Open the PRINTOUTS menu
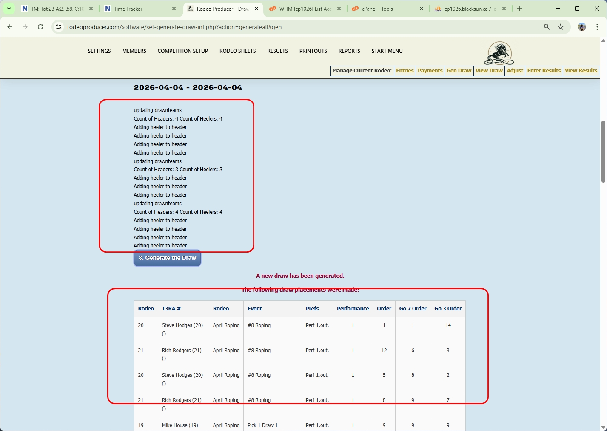 [x=313, y=51]
